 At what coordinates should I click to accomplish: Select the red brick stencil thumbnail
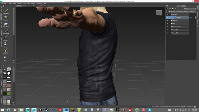(x=9, y=86)
